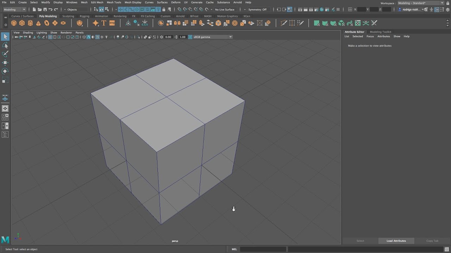Switch to the Modeling Toolkit tab
Viewport: 451px width, 253px height.
click(381, 32)
